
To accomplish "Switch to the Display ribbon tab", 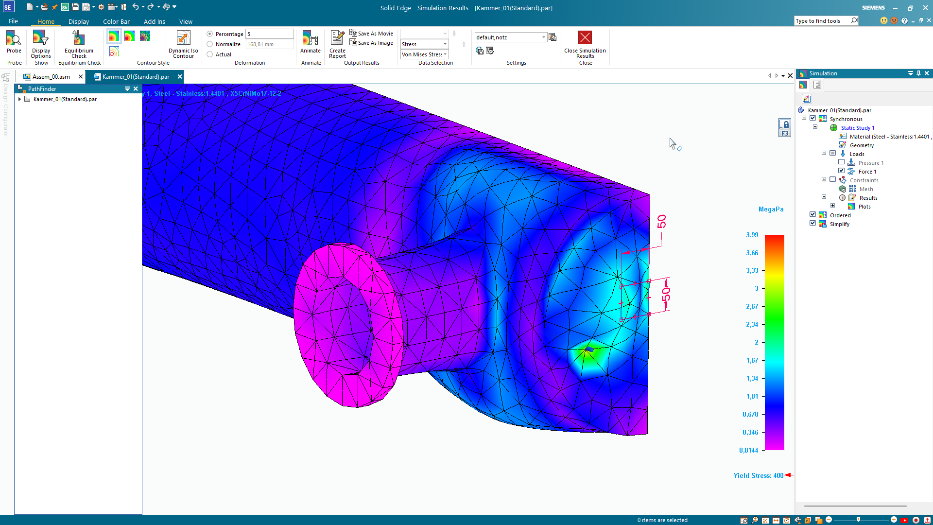I will coord(78,21).
